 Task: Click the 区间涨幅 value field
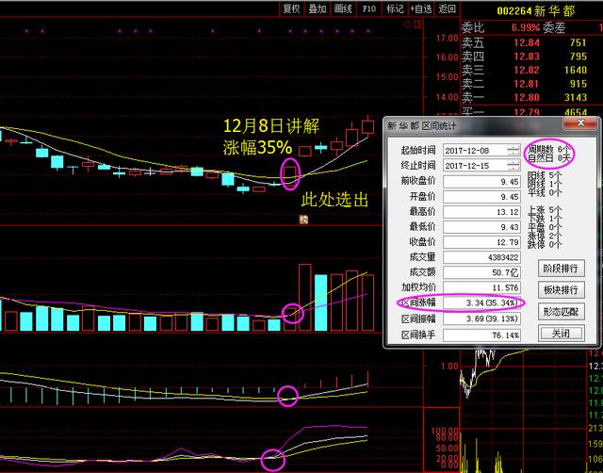pyautogui.click(x=482, y=302)
